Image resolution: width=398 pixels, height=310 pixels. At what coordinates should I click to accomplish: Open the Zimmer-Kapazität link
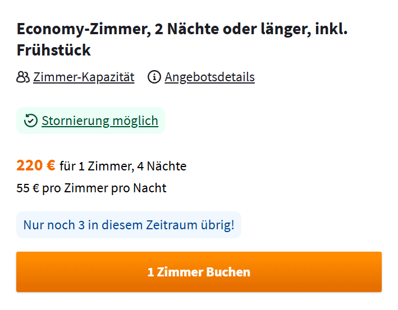84,77
